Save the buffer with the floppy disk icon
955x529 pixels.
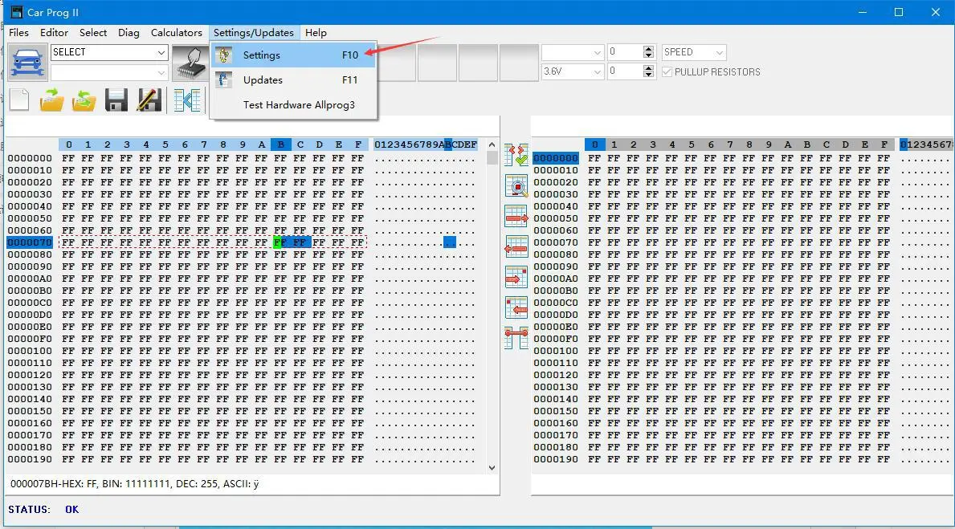[115, 100]
